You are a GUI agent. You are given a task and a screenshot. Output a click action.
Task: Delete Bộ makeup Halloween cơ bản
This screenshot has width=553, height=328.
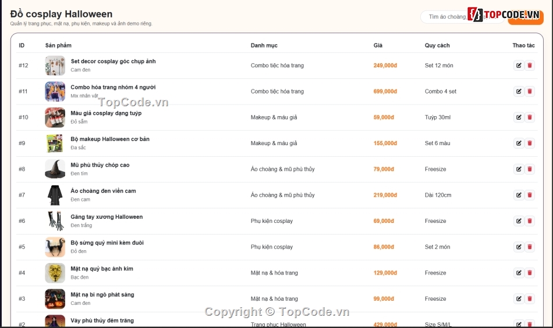pyautogui.click(x=529, y=143)
